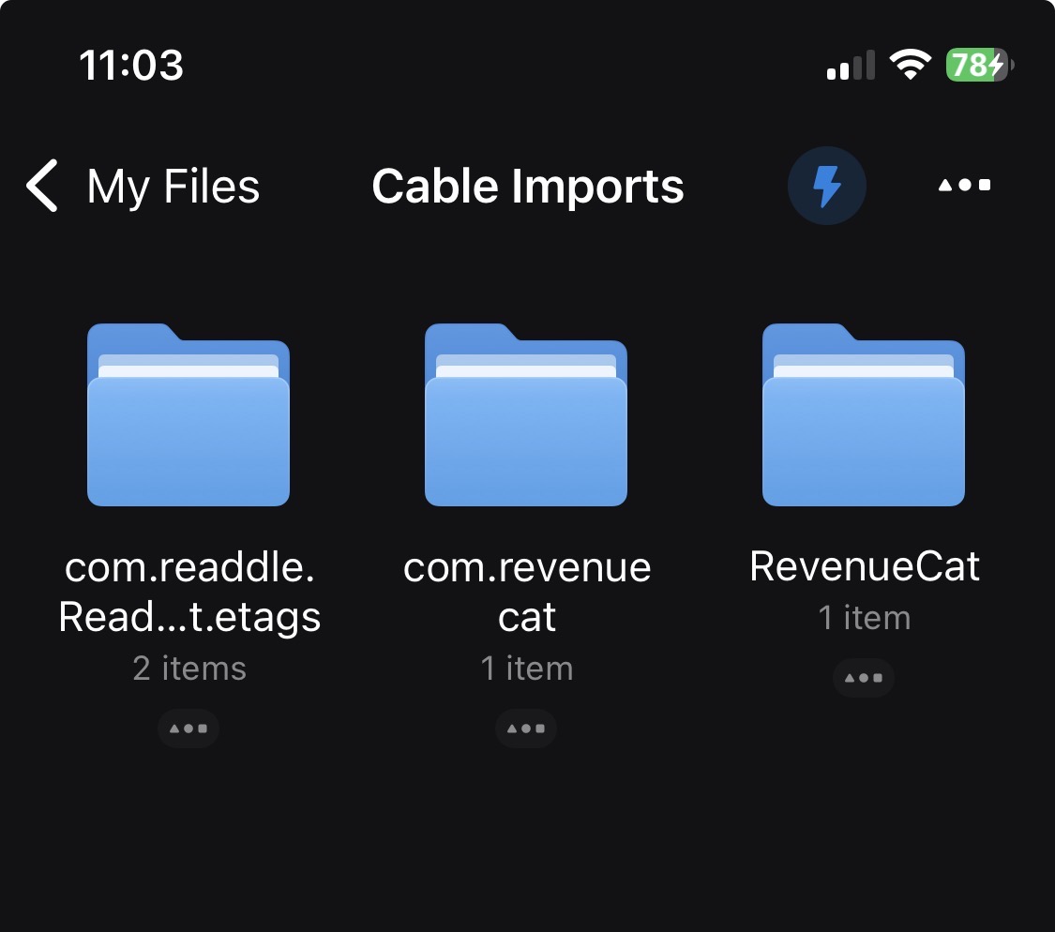Tap the com.readdle.Read...t.etags folder name
Image resolution: width=1055 pixels, height=932 pixels.
(189, 593)
